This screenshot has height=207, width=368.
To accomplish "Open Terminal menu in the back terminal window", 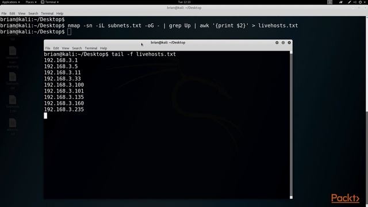I will tap(47, 14).
